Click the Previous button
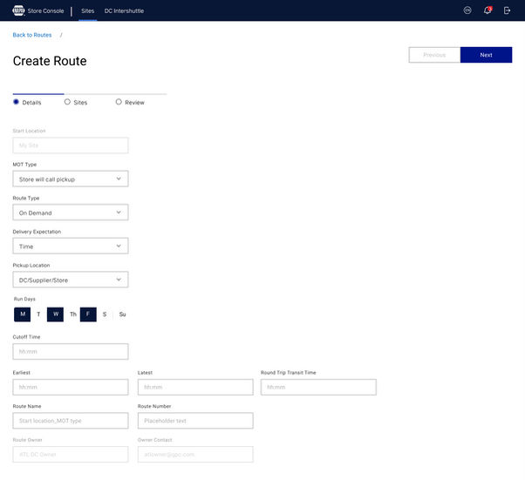This screenshot has height=480, width=525. pyautogui.click(x=434, y=55)
